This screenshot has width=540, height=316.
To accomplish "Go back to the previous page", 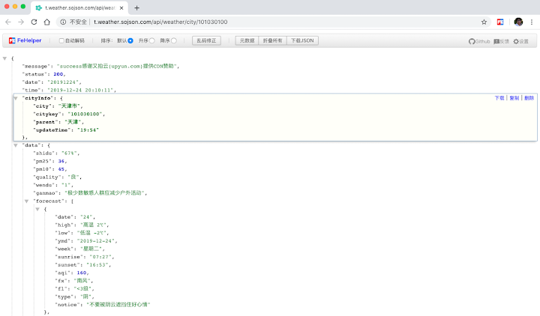I will 8,22.
